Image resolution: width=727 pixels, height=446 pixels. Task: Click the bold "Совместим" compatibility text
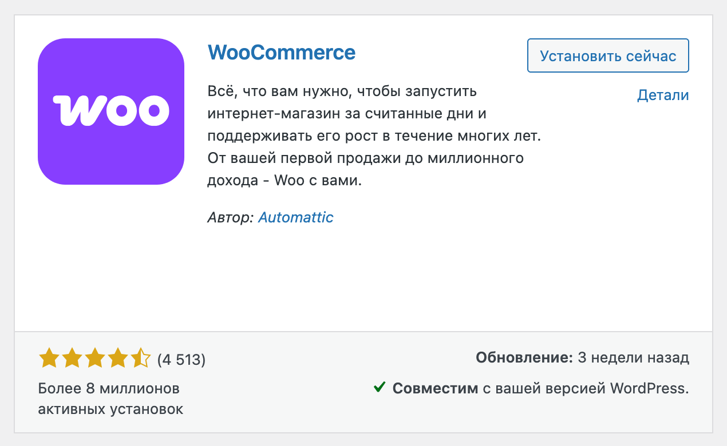click(435, 389)
